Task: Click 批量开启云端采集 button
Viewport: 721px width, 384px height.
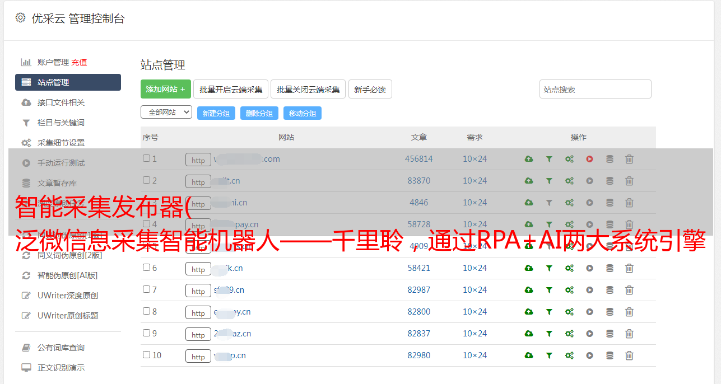Action: 231,89
